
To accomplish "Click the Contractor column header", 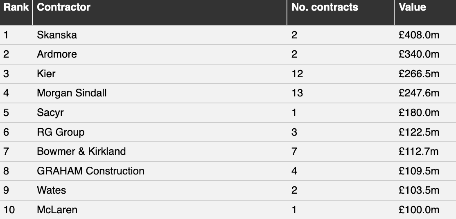I will pos(63,7).
